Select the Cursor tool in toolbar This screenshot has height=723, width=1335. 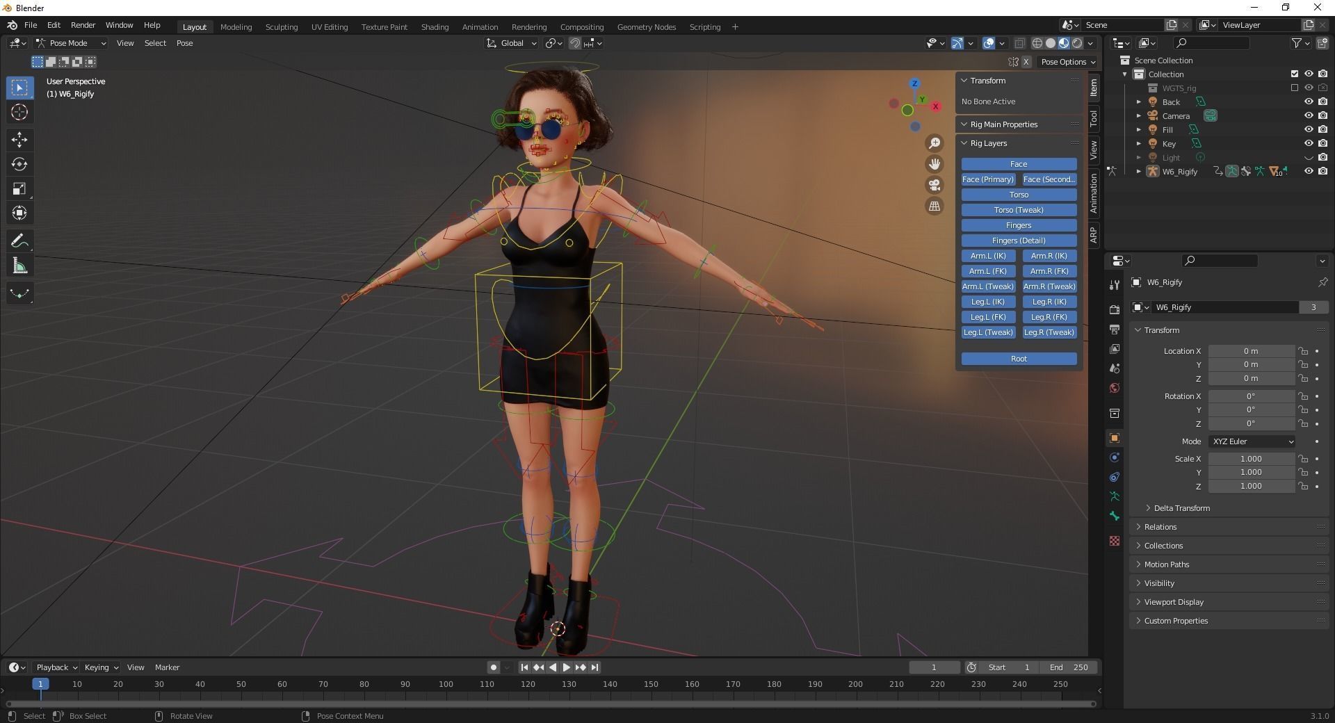[19, 112]
